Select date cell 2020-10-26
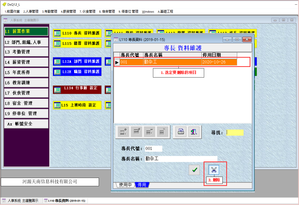The width and height of the screenshot is (299, 205). [219, 62]
